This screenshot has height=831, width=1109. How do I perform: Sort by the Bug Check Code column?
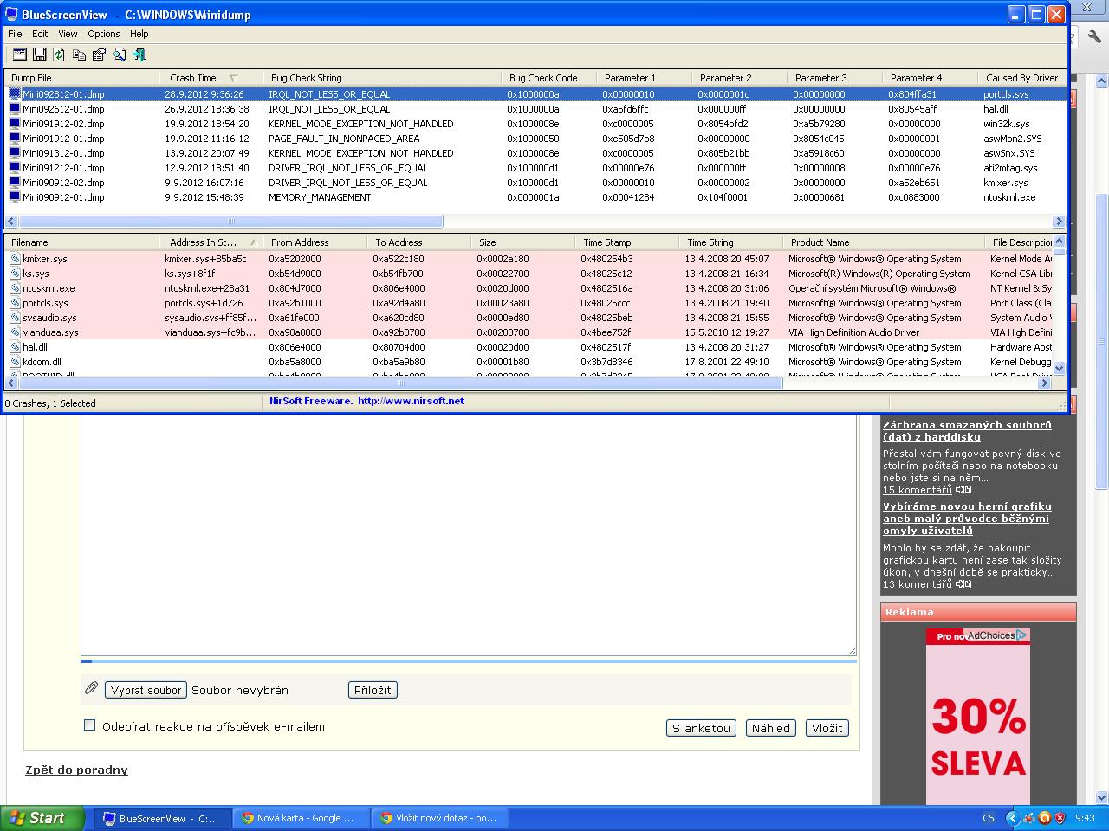click(550, 78)
